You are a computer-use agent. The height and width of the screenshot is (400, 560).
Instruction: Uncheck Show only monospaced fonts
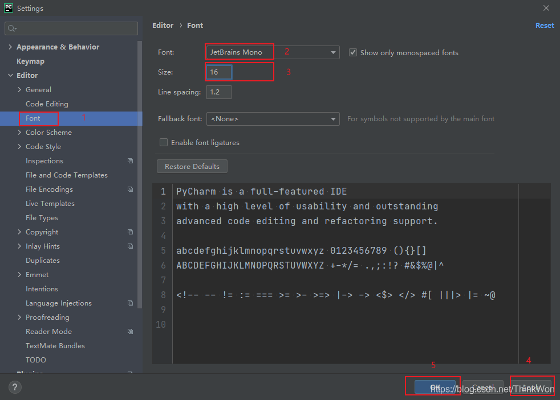[353, 52]
